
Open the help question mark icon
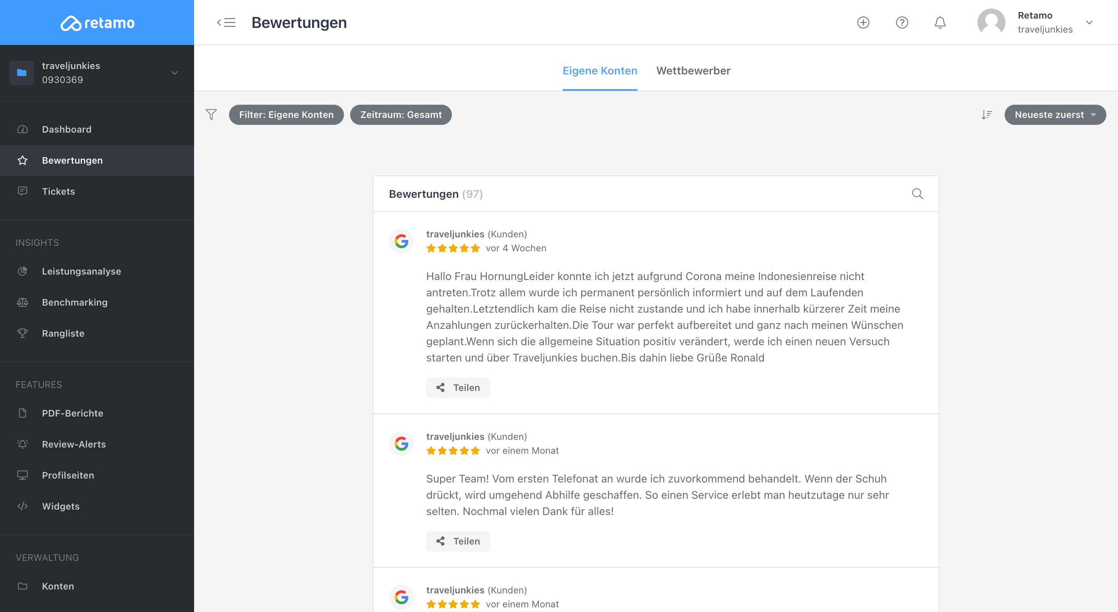(x=902, y=22)
